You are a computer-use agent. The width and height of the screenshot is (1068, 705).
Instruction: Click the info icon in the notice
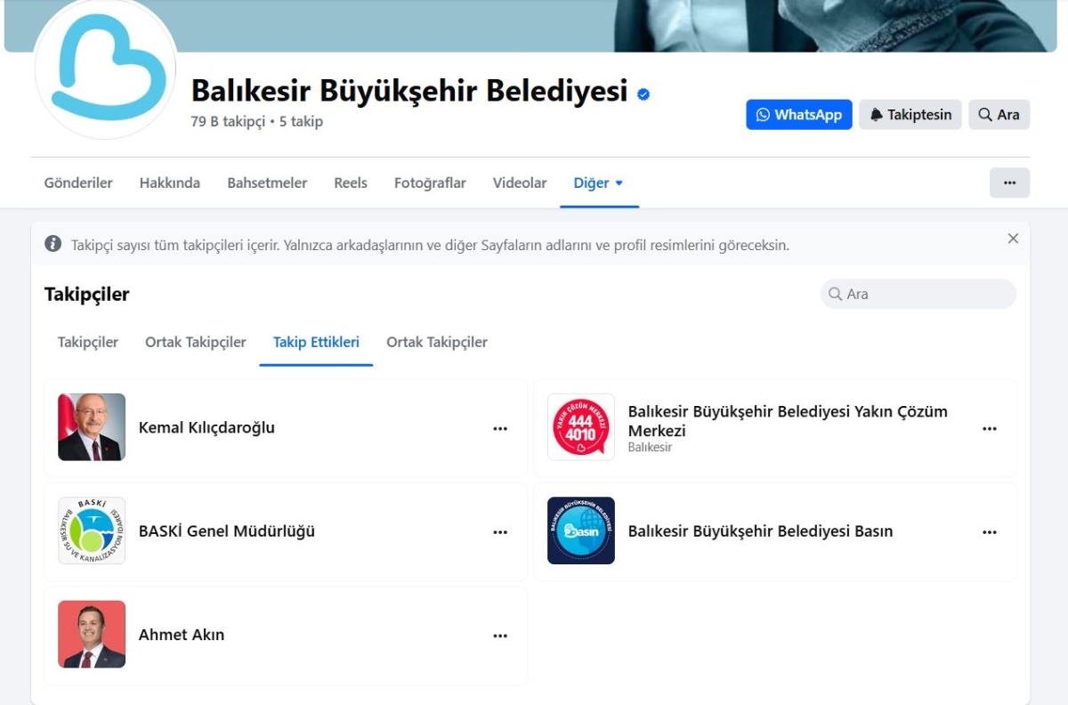click(x=53, y=244)
